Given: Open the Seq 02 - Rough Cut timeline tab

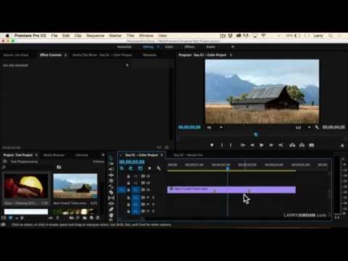Looking at the screenshot, I should point(188,155).
